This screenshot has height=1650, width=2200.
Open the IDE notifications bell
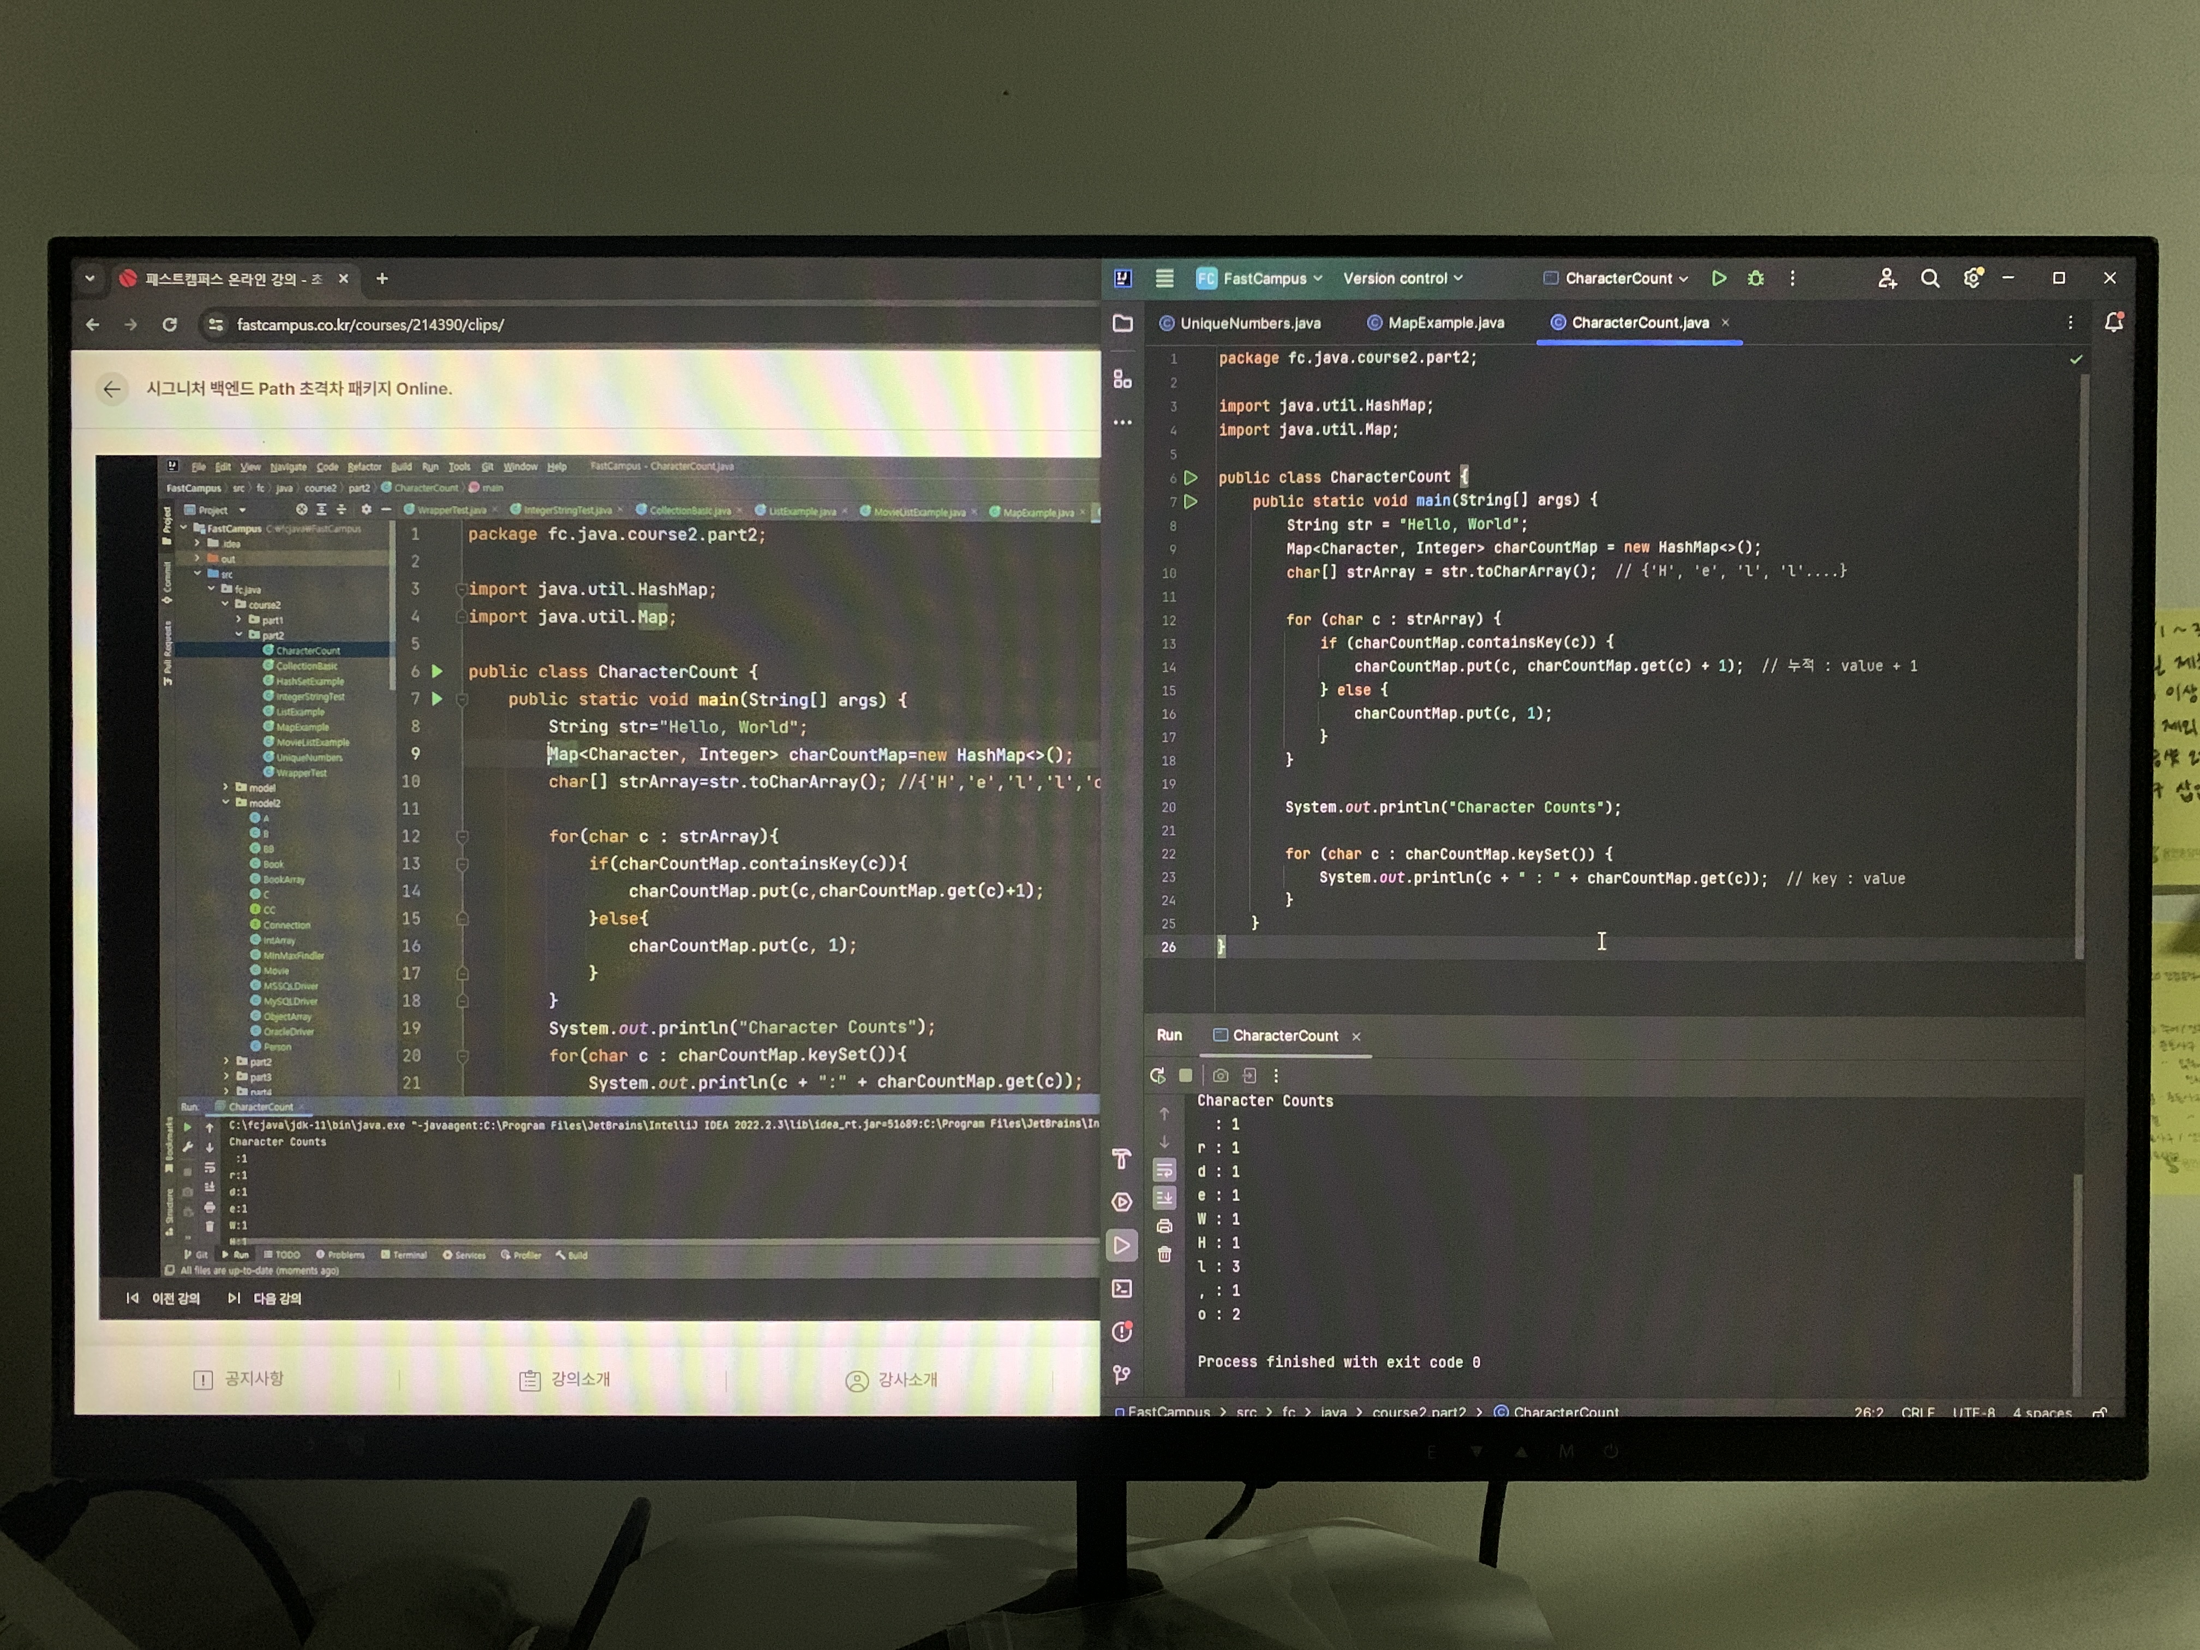[x=2113, y=322]
